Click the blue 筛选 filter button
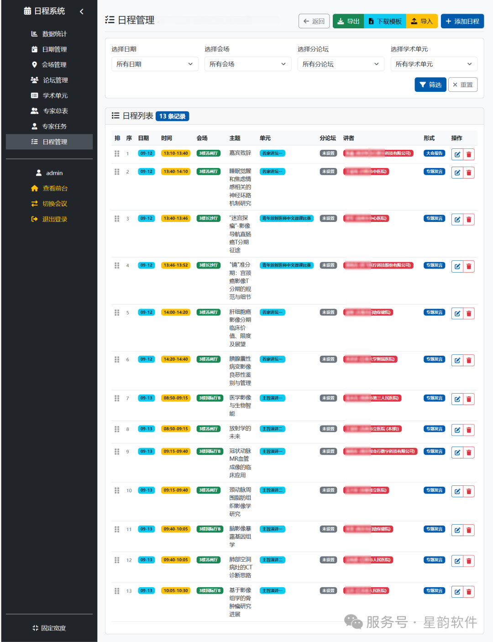The image size is (493, 642). point(430,84)
